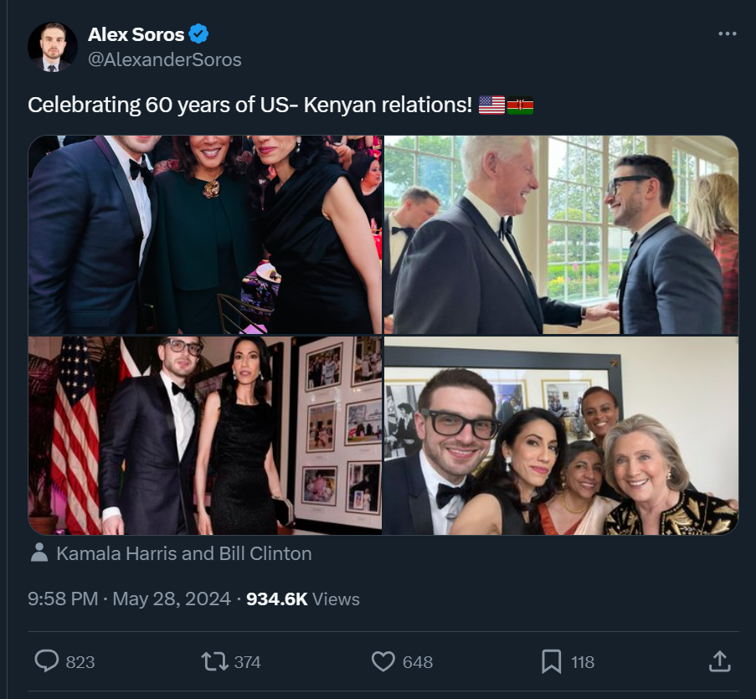Open top-right photo by the window
The image size is (756, 699).
click(x=561, y=234)
